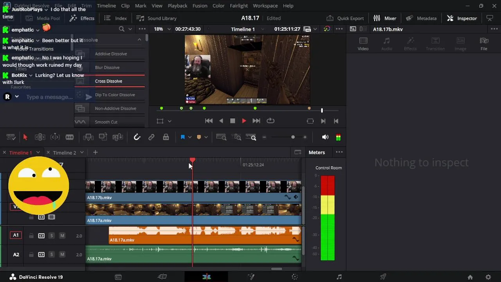501x282 pixels.
Task: Select the Selection Mode arrow tool
Action: (25, 137)
